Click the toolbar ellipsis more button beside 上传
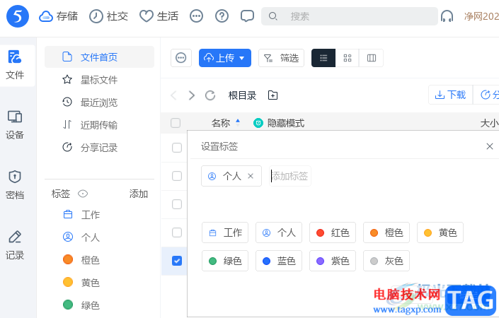The height and width of the screenshot is (318, 499). [x=181, y=58]
